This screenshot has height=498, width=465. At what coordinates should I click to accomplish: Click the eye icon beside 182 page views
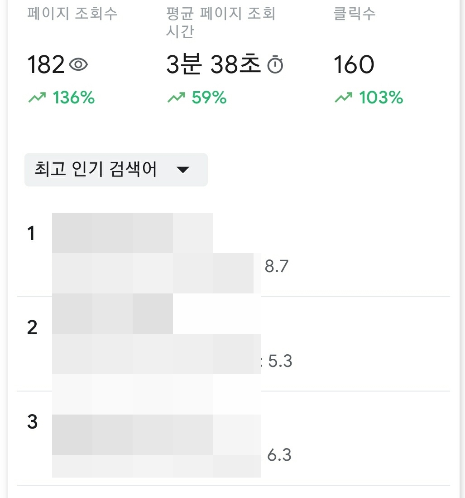79,65
